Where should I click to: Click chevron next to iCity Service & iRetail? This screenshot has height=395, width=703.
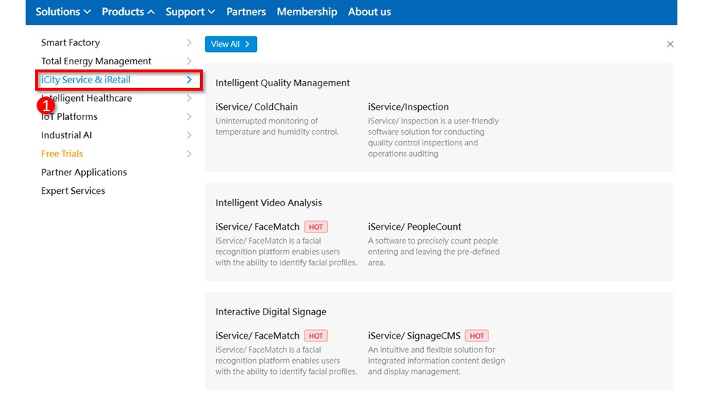(189, 80)
